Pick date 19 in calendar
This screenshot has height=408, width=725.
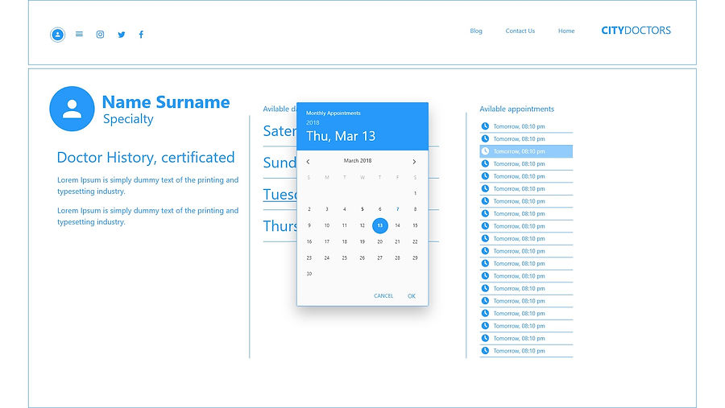(362, 241)
